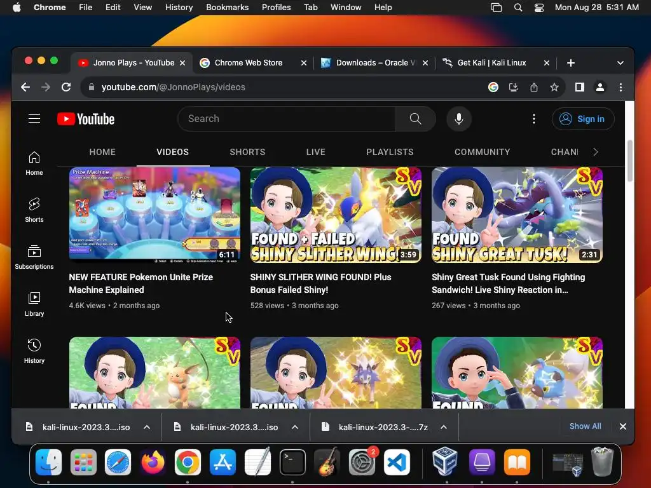
Task: Click the search magnifier button on YouTube
Action: point(415,119)
